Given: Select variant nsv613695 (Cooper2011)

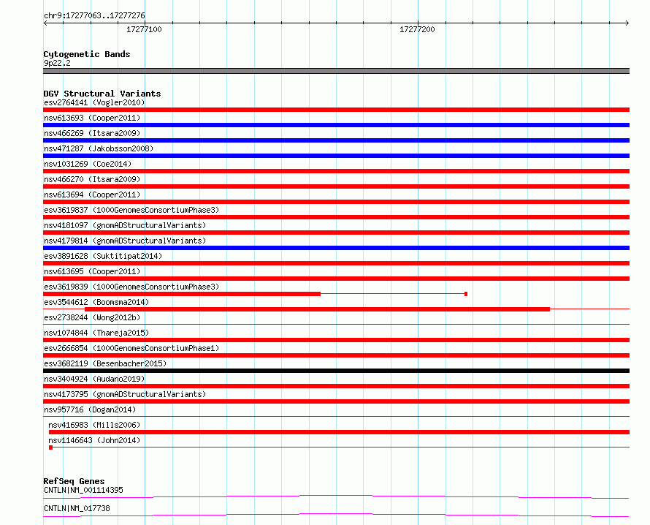Looking at the screenshot, I should pos(92,271).
